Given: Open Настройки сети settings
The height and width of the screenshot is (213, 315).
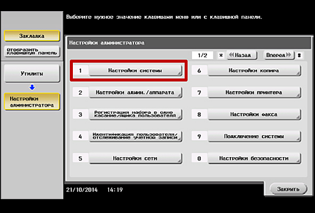Looking at the screenshot, I should pyautogui.click(x=135, y=158).
